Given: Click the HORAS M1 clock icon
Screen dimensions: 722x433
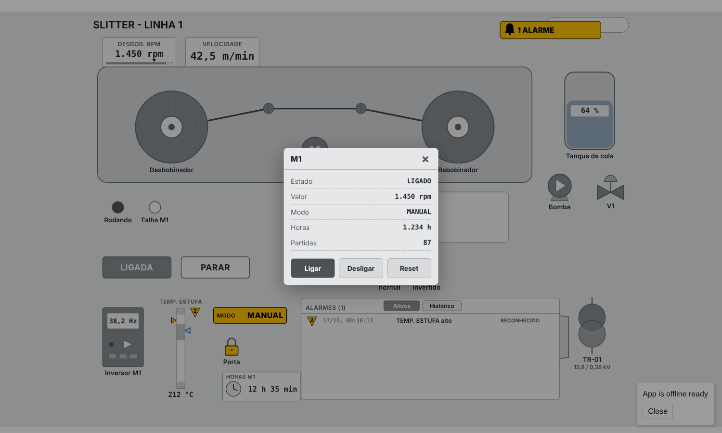Looking at the screenshot, I should tap(233, 389).
